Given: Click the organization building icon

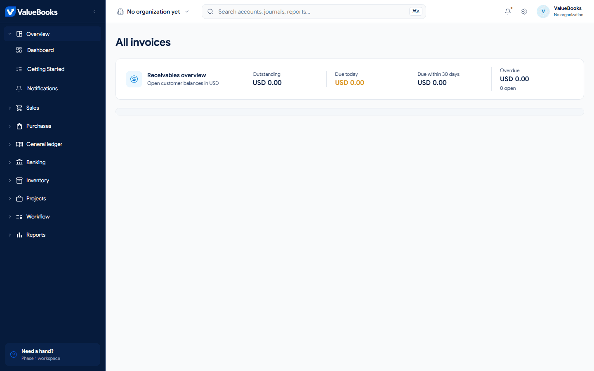Looking at the screenshot, I should click(x=120, y=12).
